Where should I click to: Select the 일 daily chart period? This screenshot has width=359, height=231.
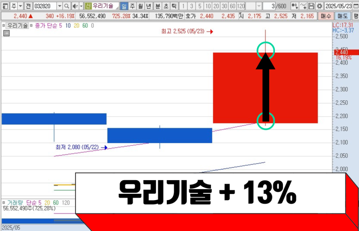click(124, 6)
